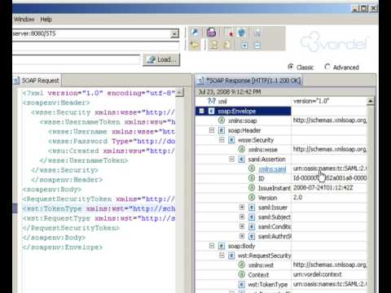Open the Window menu
The image size is (391, 293).
[x=24, y=20]
